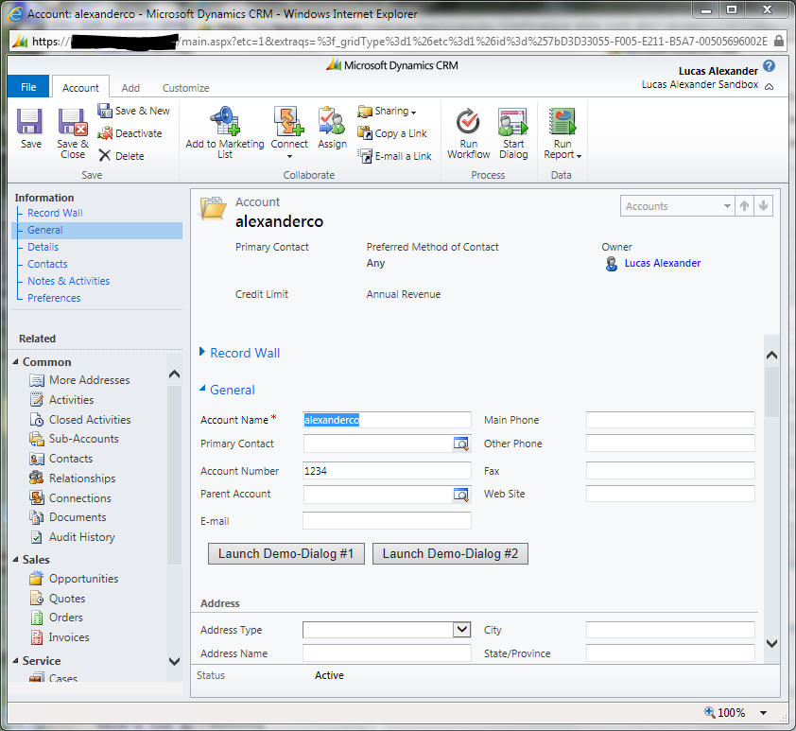Collapse the Sales group
796x731 pixels.
(16, 560)
